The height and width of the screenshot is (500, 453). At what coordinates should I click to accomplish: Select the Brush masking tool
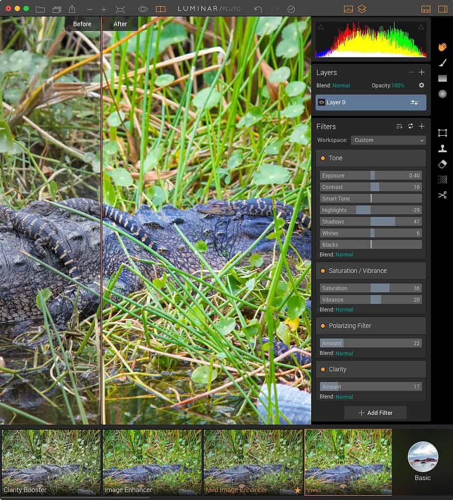click(x=442, y=63)
